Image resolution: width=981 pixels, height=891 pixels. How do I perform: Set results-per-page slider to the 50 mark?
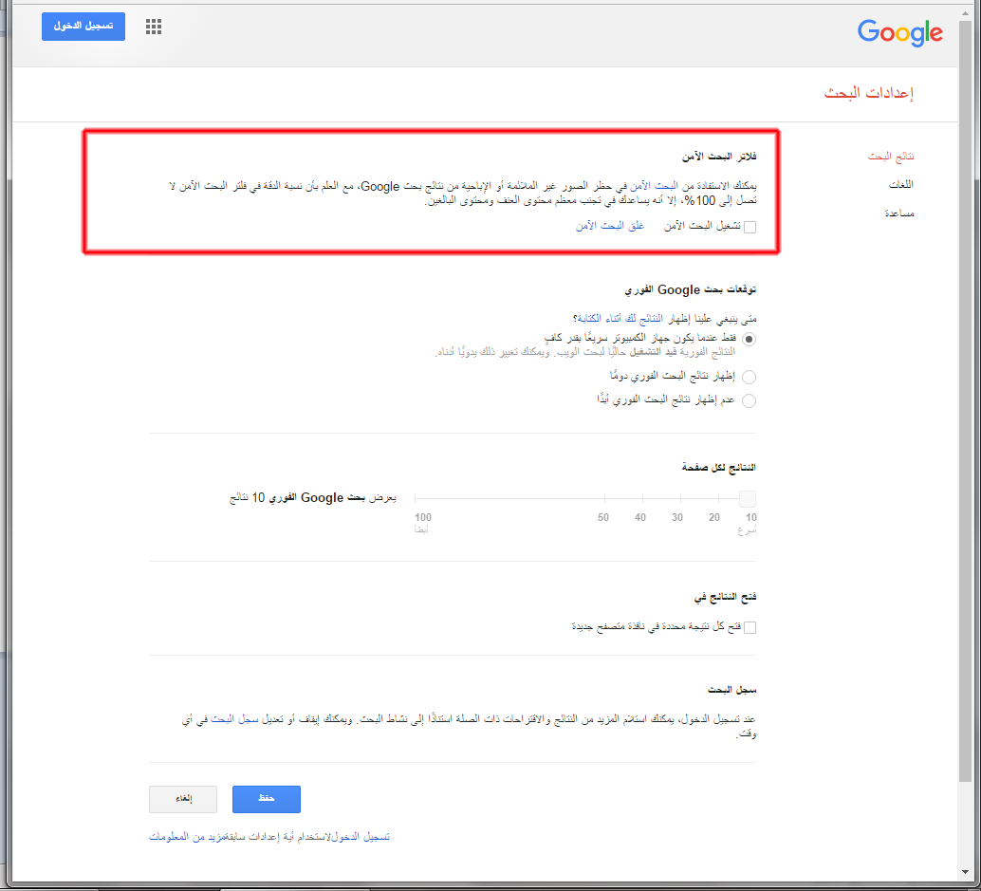602,500
